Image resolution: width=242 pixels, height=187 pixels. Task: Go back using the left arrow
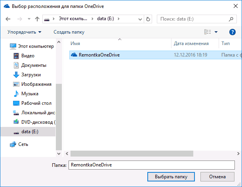point(8,19)
